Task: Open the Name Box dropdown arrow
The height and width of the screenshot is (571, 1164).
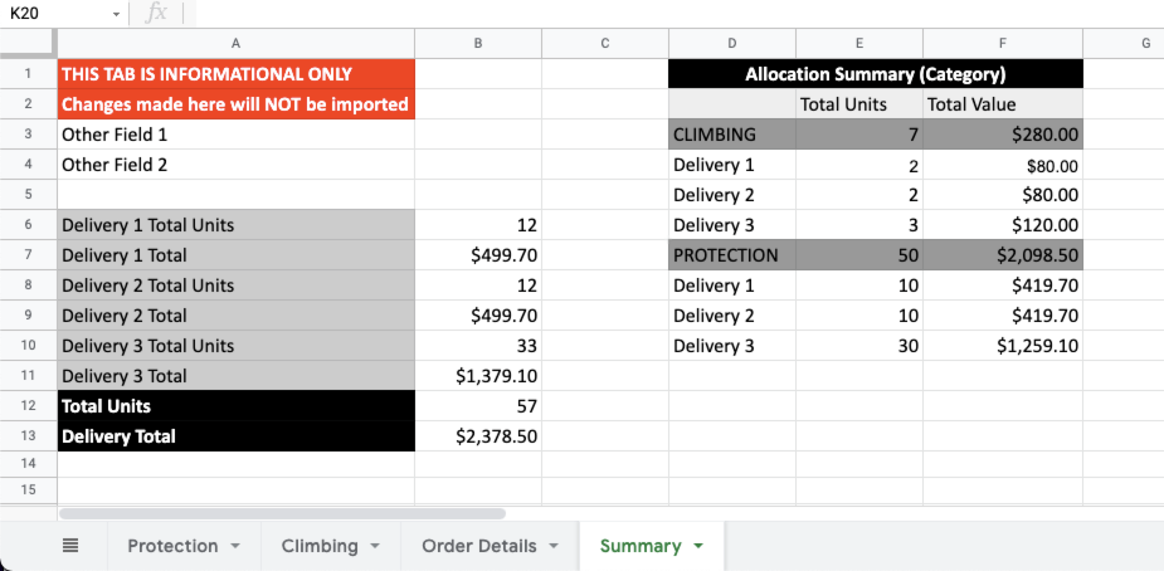Action: coord(116,13)
